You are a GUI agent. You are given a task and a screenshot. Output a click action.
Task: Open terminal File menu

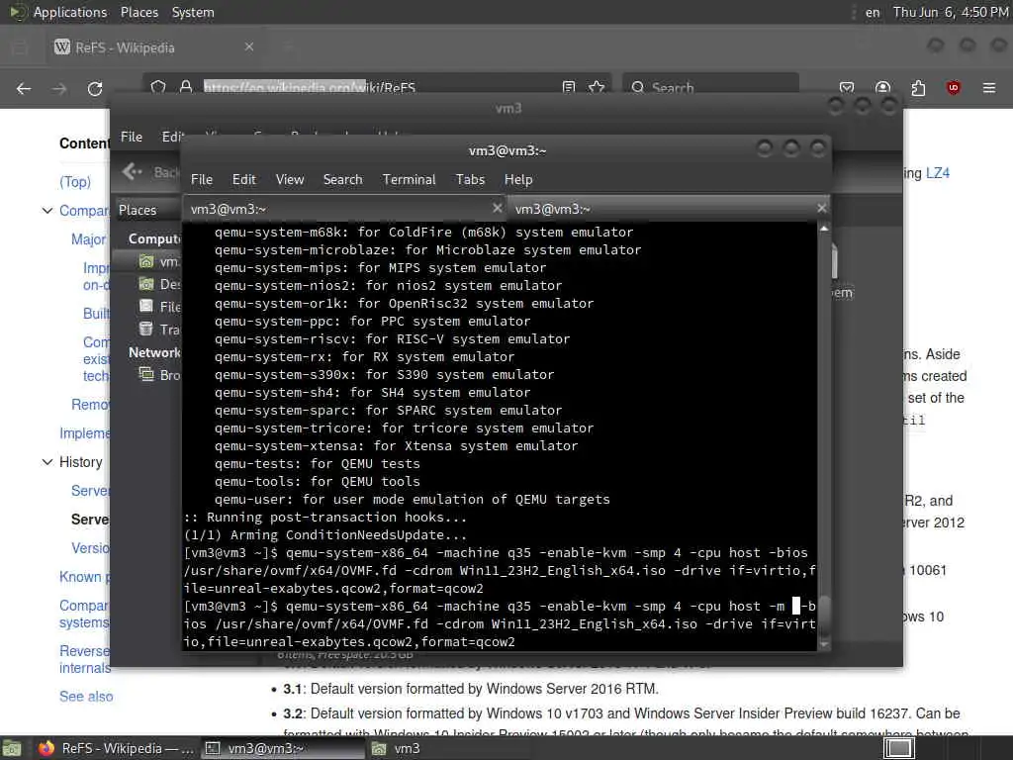click(202, 180)
